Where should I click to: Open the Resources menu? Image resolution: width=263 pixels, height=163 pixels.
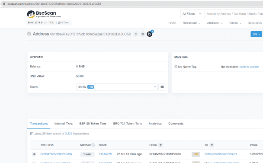pyautogui.click(x=255, y=23)
